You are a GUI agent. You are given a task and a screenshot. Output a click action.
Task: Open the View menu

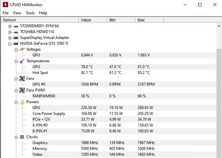tap(17, 13)
